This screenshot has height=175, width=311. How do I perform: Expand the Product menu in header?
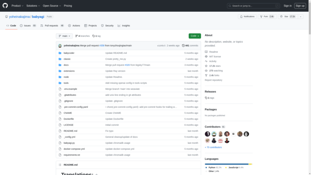pos(17,6)
